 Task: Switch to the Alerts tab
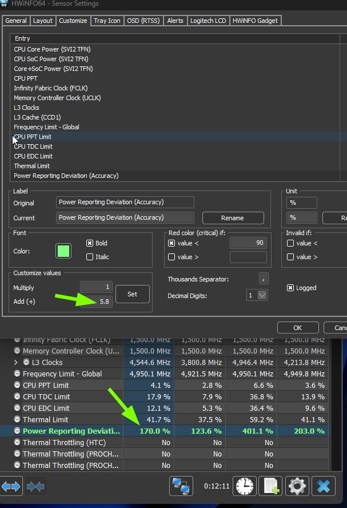[x=175, y=21]
